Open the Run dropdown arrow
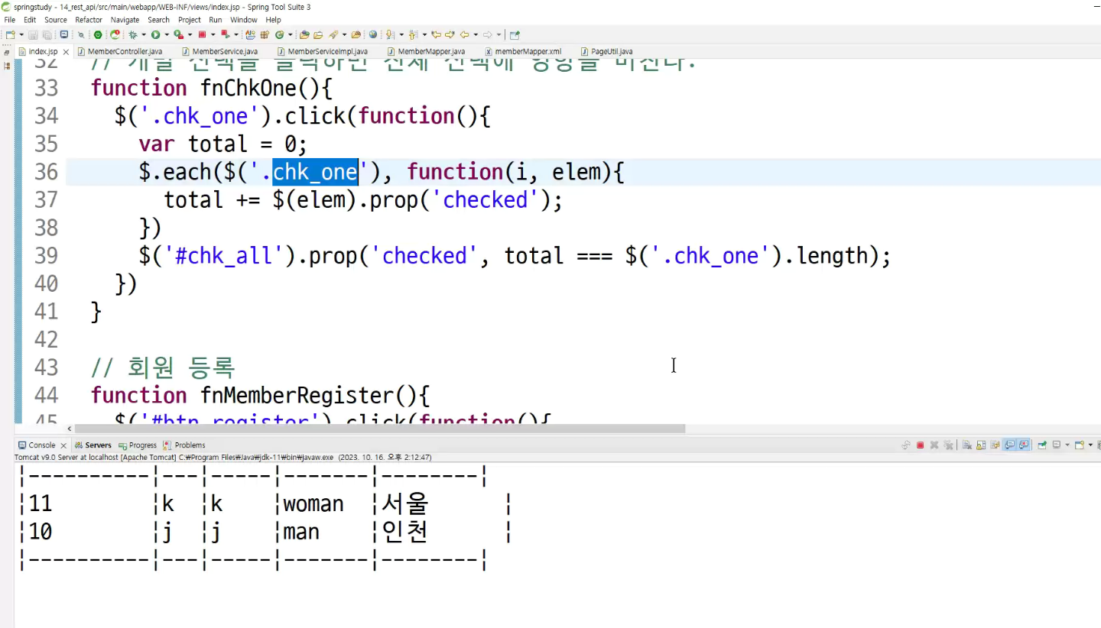 coord(167,34)
